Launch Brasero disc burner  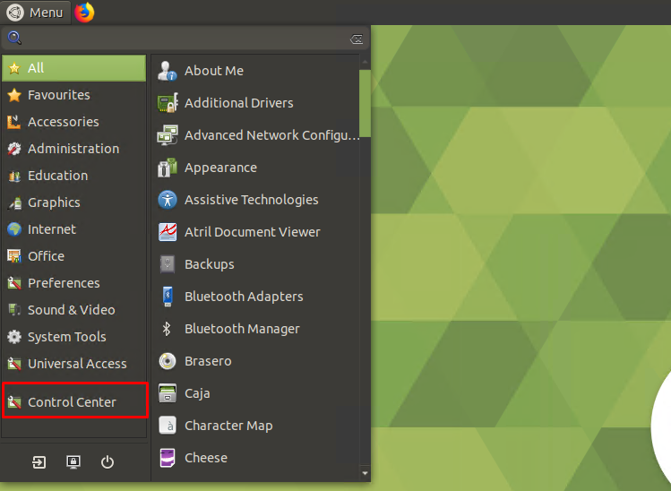click(255, 361)
